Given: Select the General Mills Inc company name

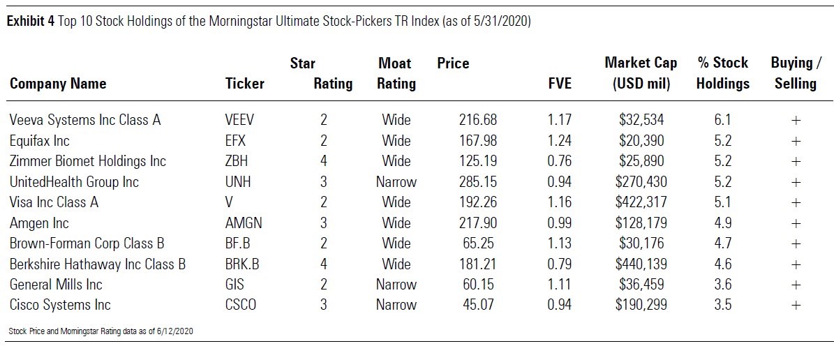Looking at the screenshot, I should pos(56,285).
